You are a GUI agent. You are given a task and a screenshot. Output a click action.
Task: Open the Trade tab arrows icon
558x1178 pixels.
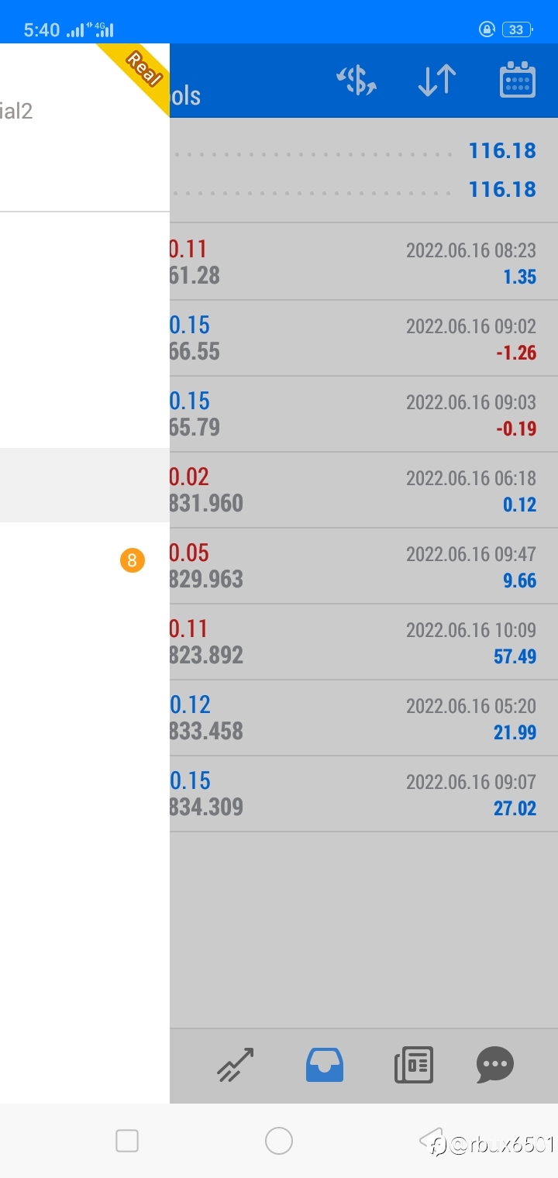tap(236, 1064)
